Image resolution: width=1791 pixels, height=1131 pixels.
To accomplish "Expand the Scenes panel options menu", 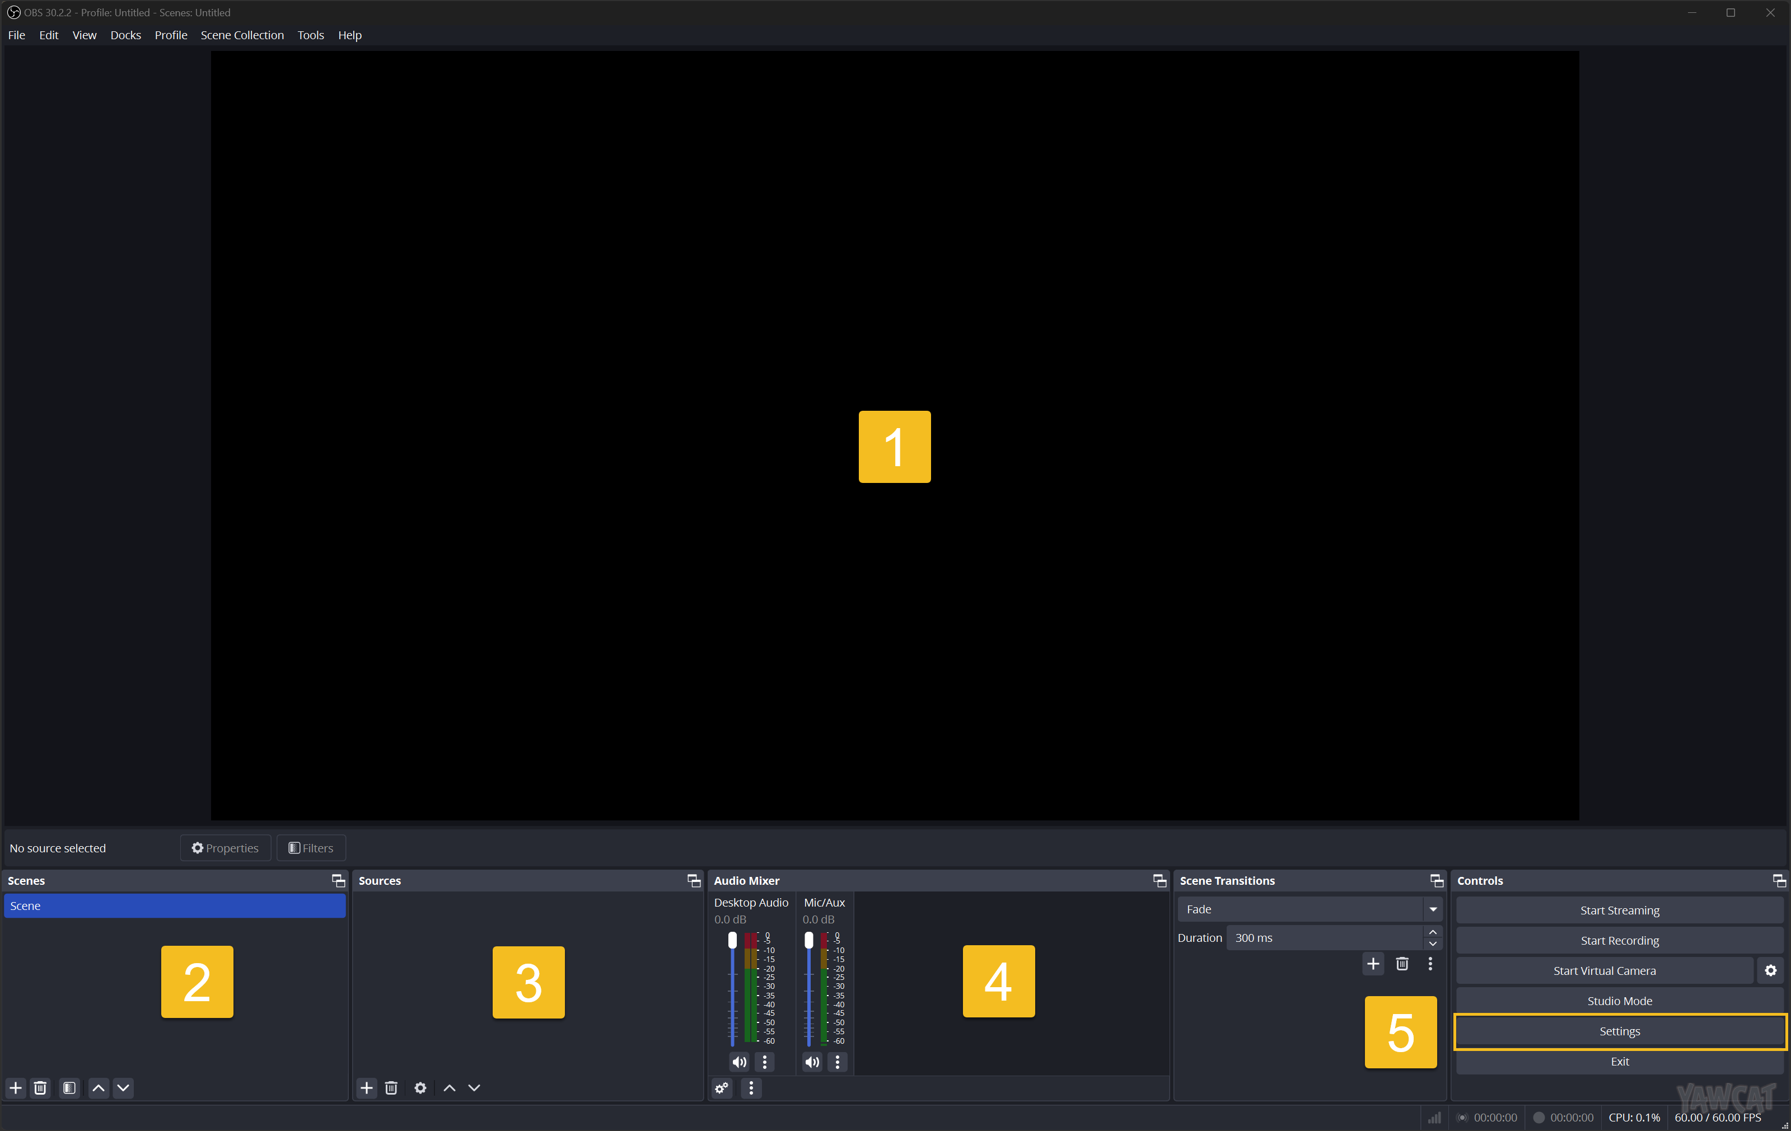I will [338, 880].
